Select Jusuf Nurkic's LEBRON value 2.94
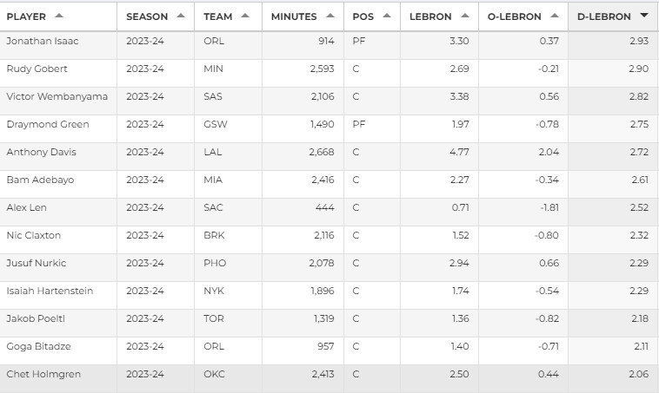The width and height of the screenshot is (659, 393). point(459,263)
